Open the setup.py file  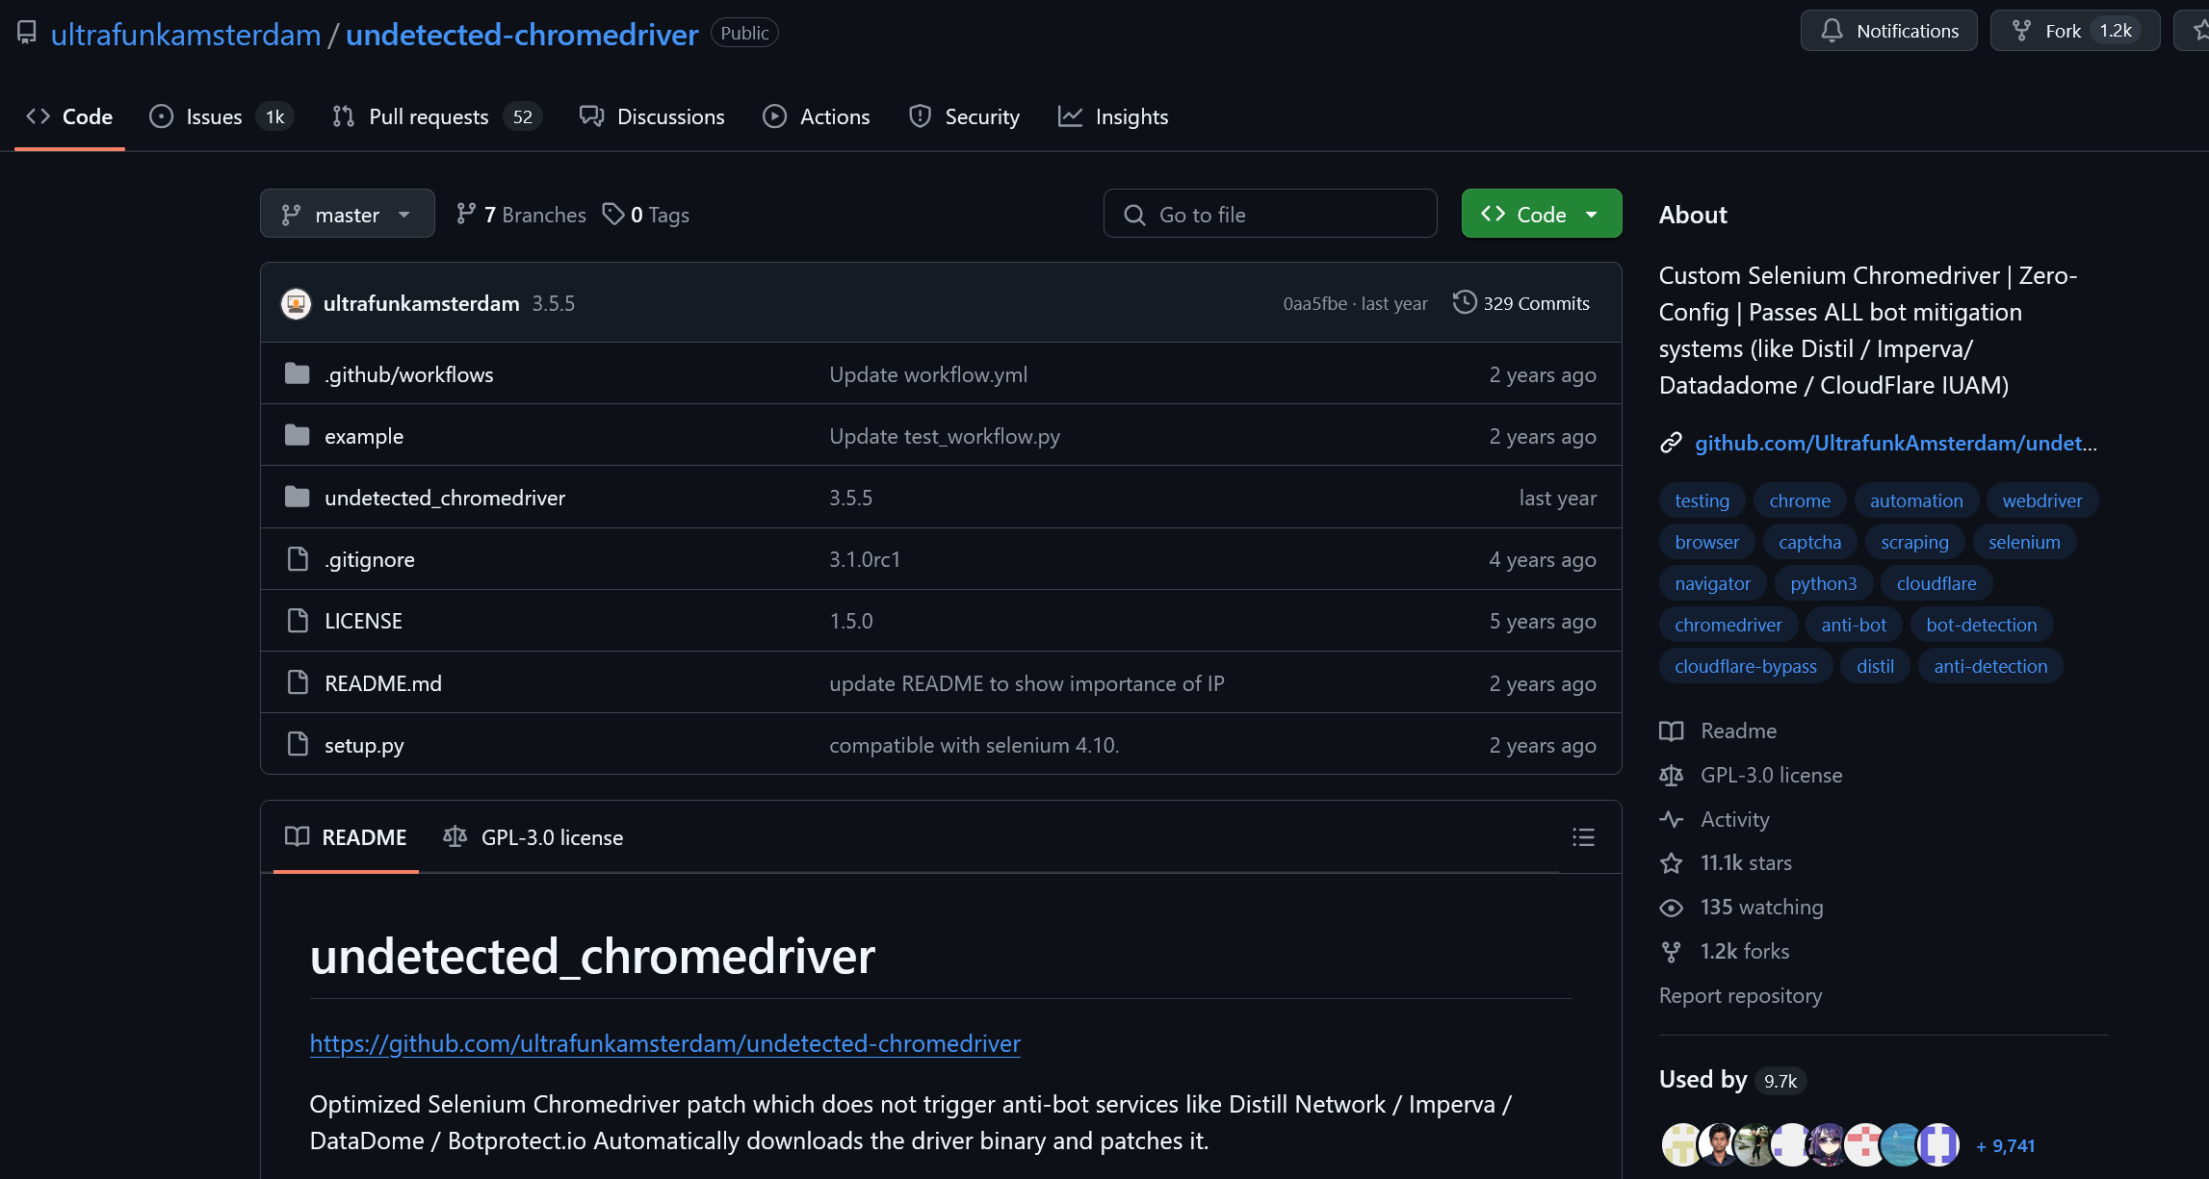364,745
